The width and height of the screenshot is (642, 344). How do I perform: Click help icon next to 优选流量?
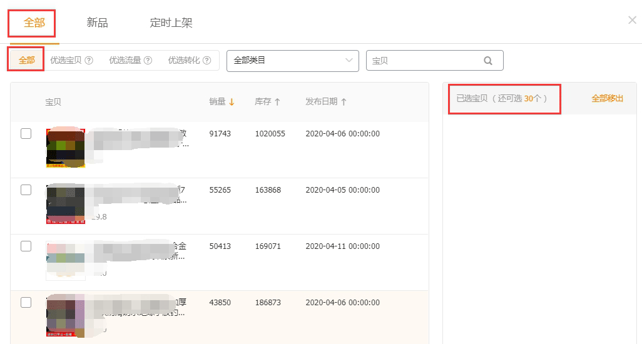[x=148, y=61]
